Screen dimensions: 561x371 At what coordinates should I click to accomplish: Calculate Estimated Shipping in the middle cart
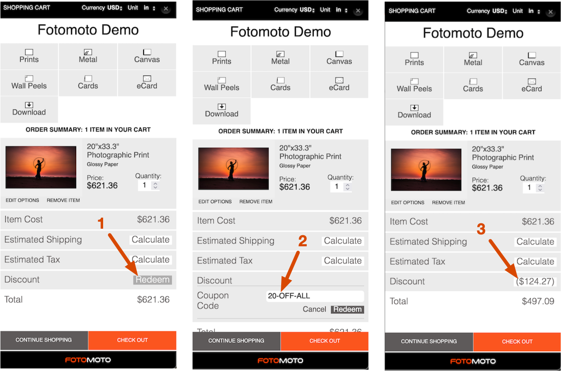pos(343,241)
